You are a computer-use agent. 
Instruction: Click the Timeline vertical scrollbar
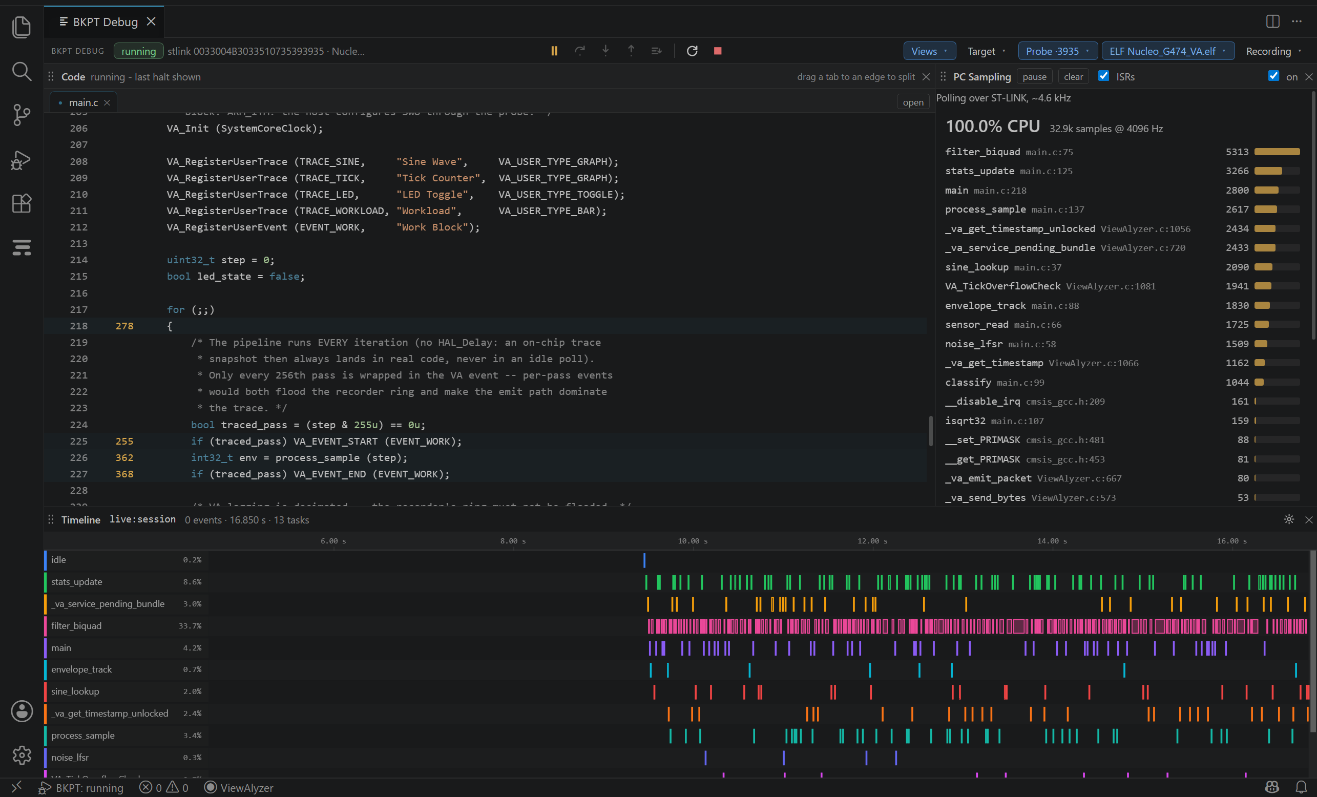(1313, 641)
